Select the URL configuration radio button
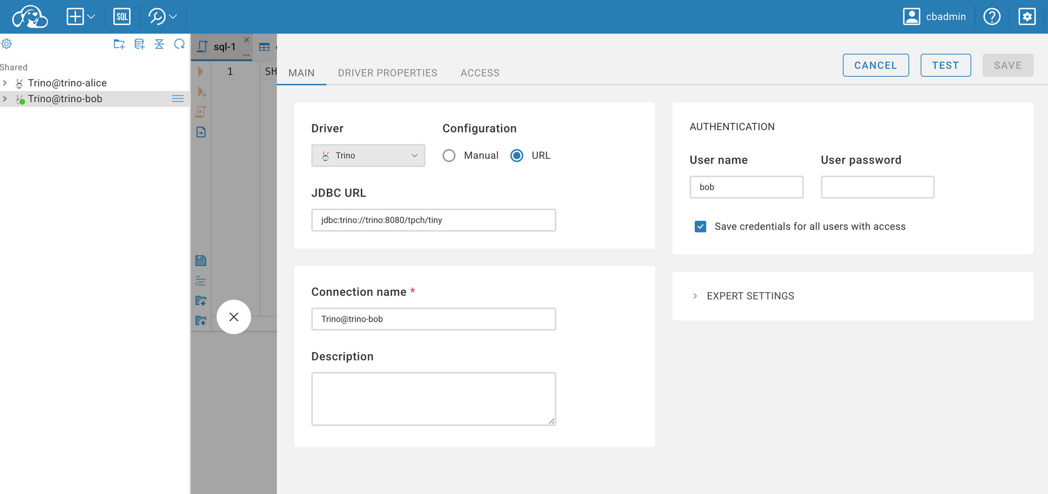The width and height of the screenshot is (1048, 494). coord(517,156)
